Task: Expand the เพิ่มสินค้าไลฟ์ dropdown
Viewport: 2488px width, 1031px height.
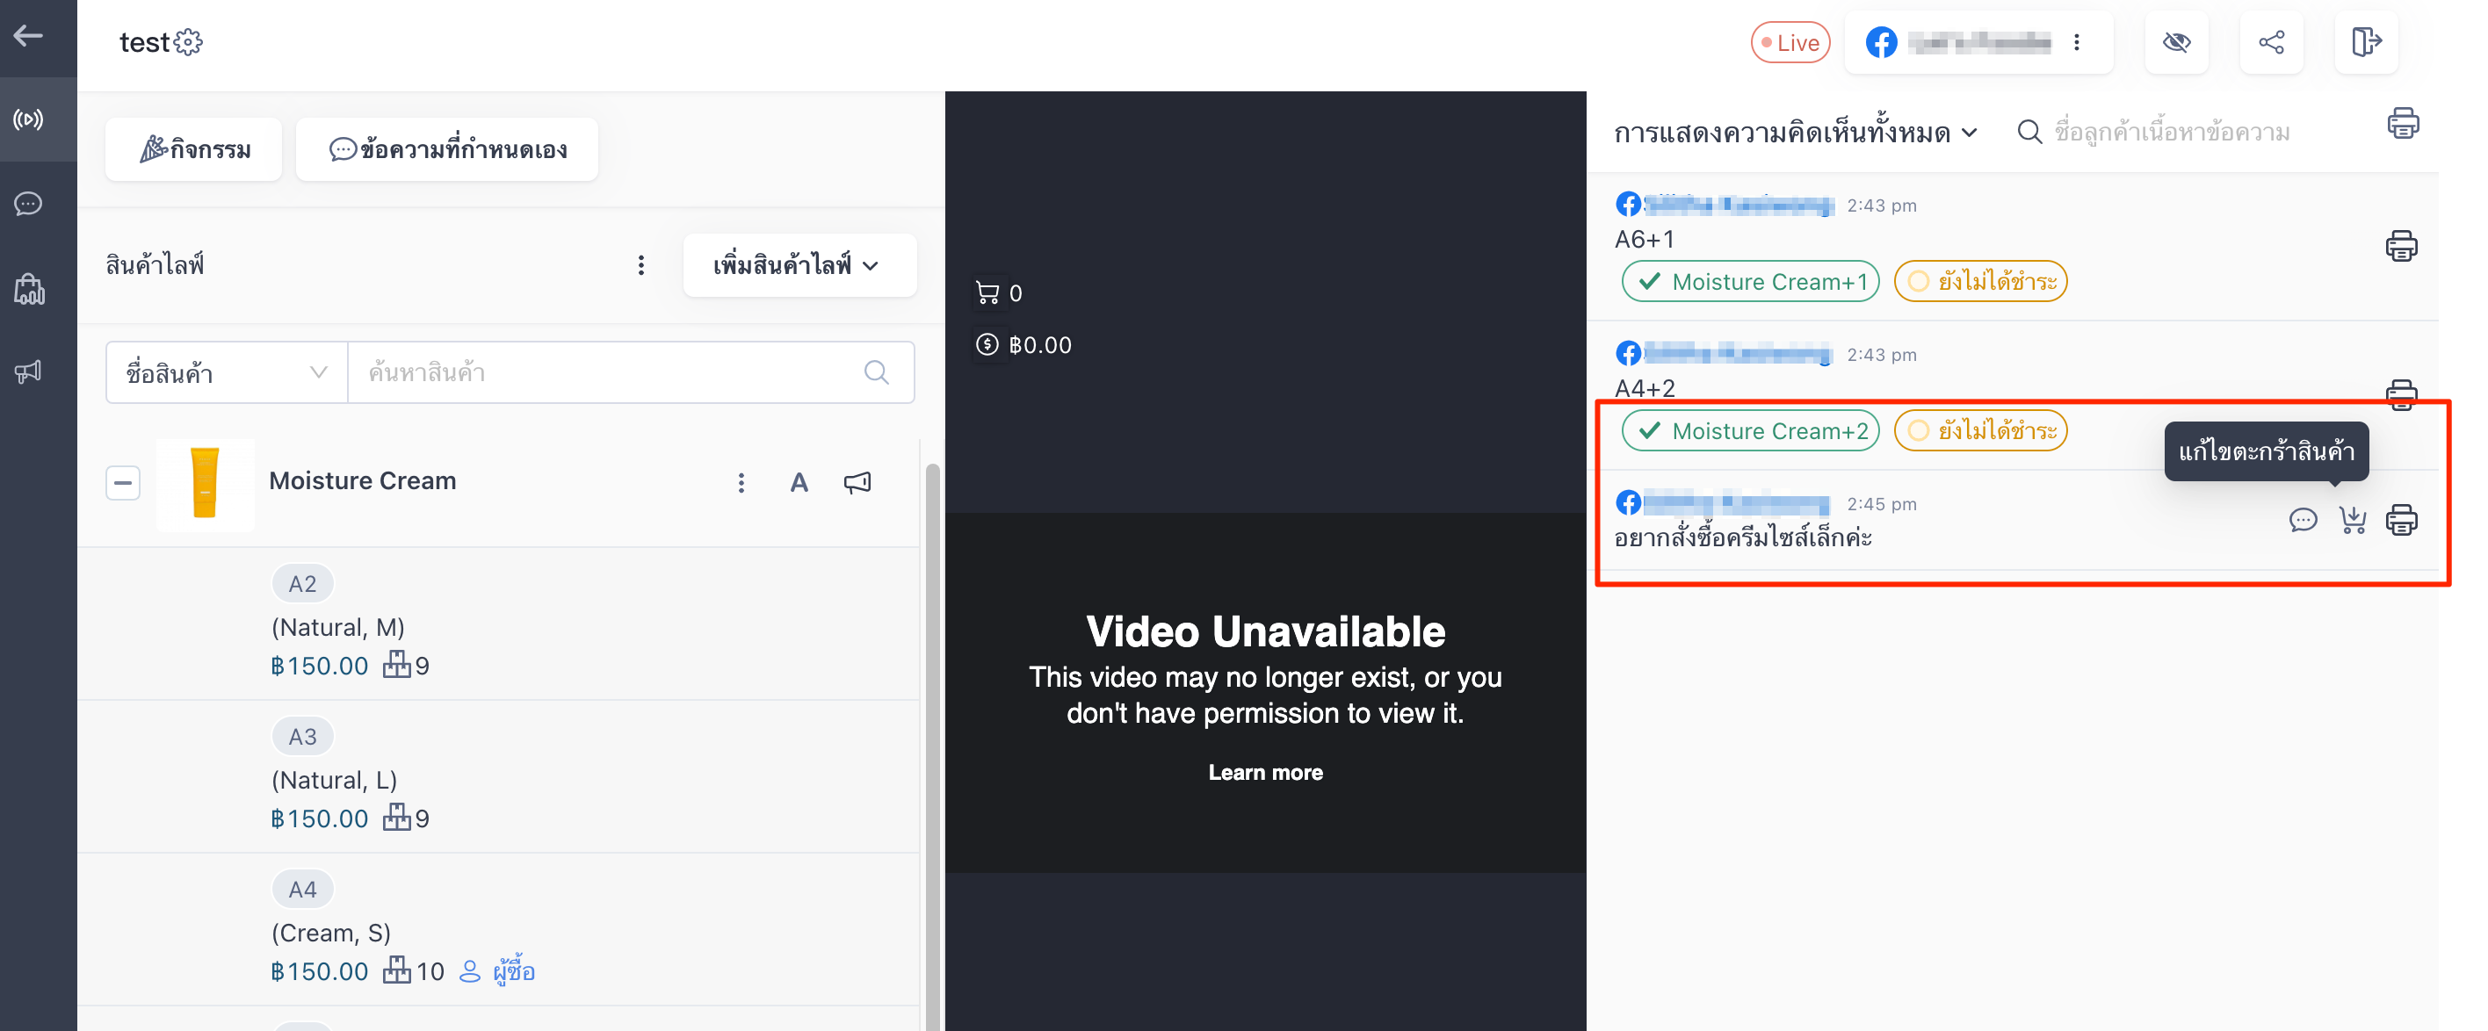Action: click(x=799, y=265)
